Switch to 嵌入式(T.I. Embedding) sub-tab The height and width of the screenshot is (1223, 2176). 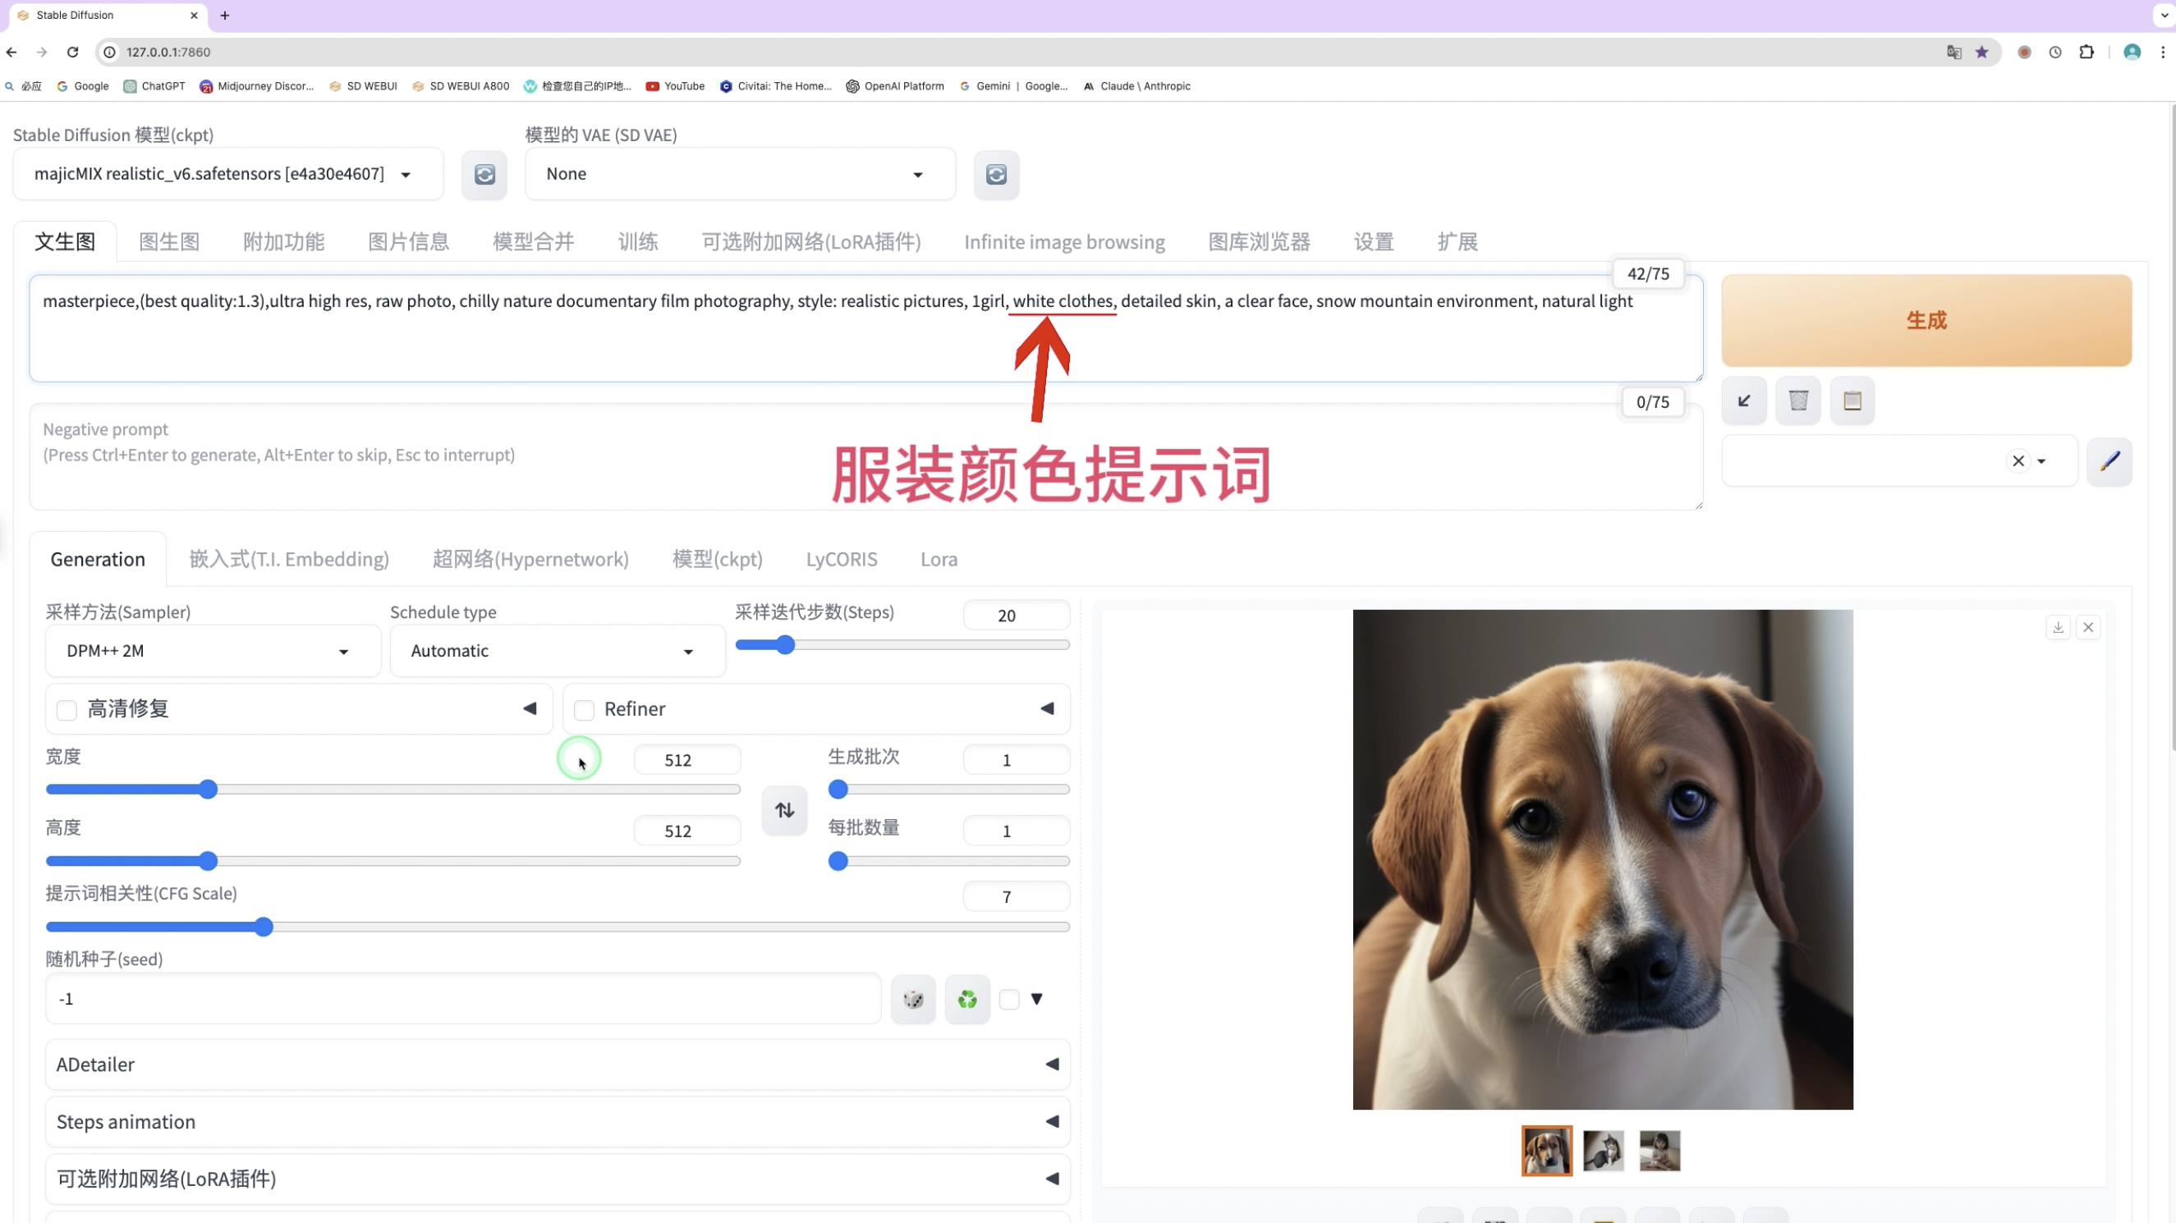point(289,560)
